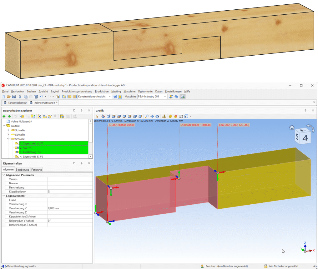Select the pan view tool

(152, 116)
